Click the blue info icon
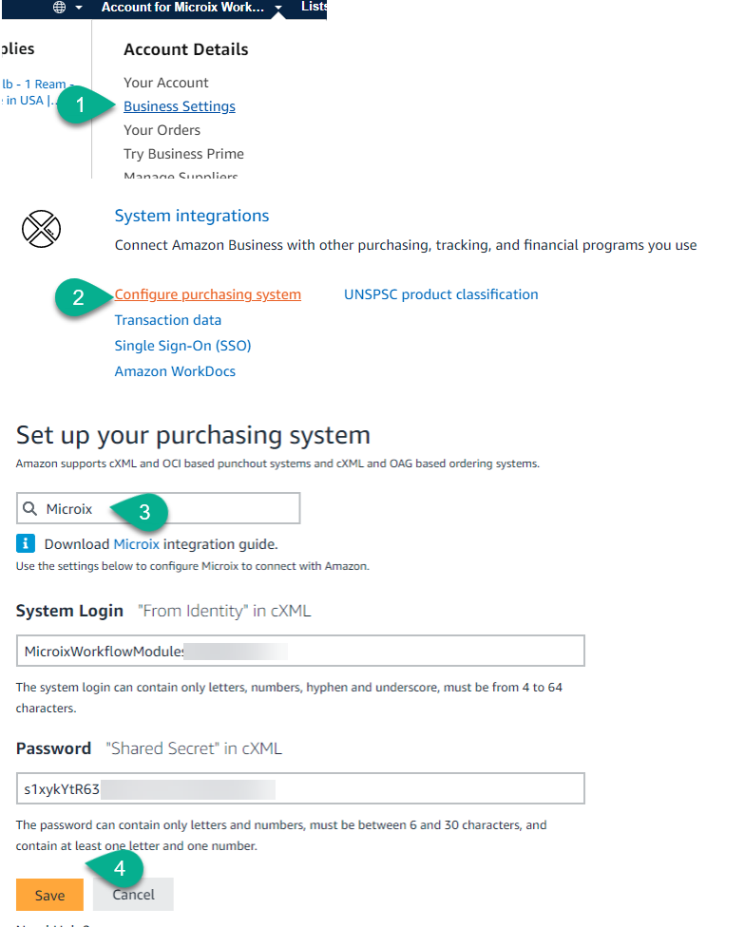744x927 pixels. [x=26, y=544]
